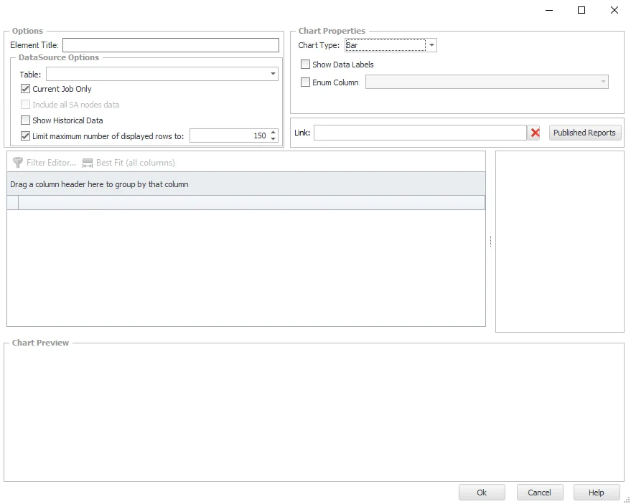
Task: Open the Table dropdown list
Action: (x=273, y=74)
